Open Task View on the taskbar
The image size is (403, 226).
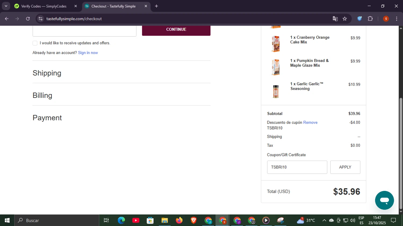point(106,220)
